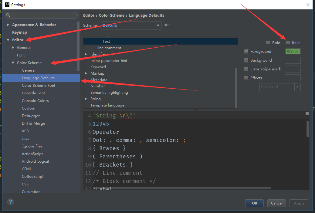Select the Text attribute row

pos(160,41)
